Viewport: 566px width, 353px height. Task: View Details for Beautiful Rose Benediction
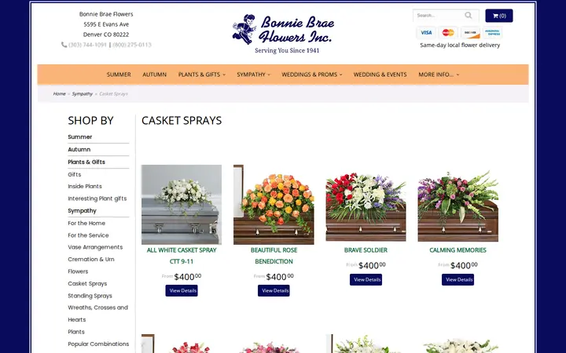tap(274, 291)
